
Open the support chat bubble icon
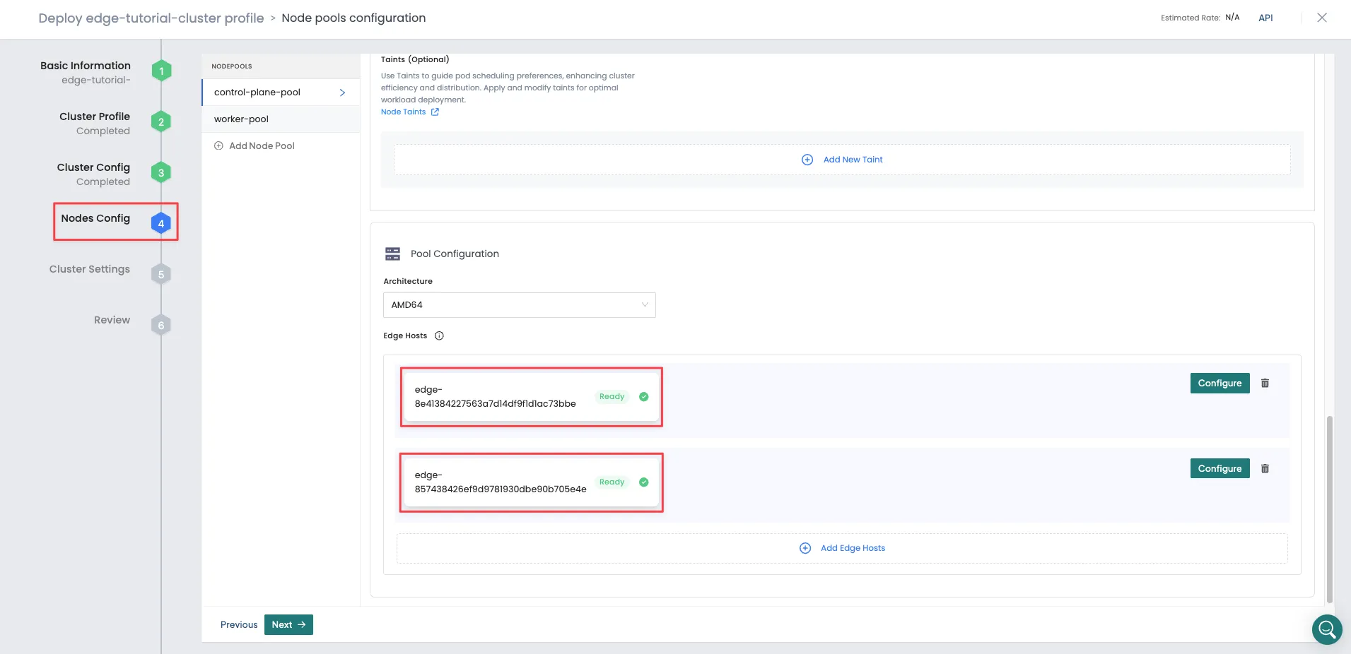point(1327,629)
